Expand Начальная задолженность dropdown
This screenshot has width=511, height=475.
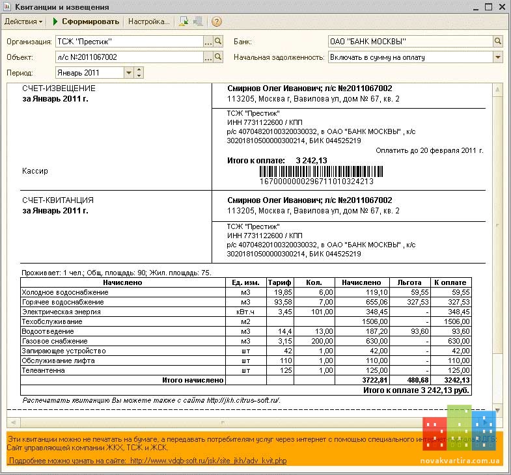click(x=497, y=57)
